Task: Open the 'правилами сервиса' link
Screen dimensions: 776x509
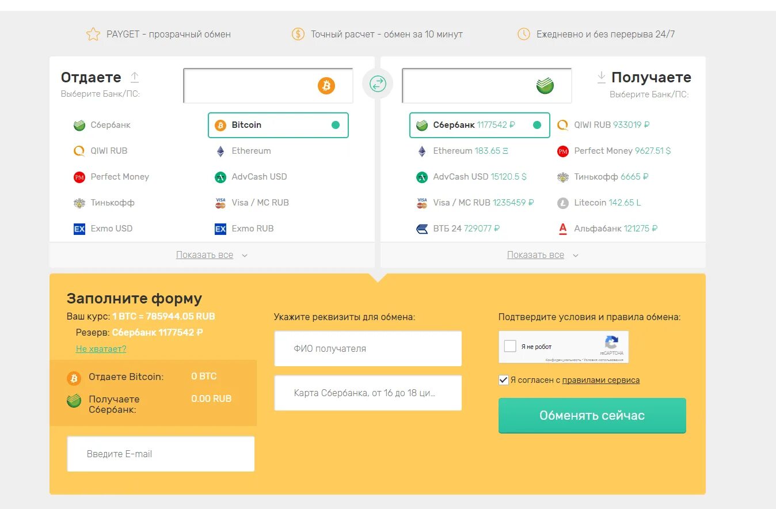Action: [x=601, y=380]
